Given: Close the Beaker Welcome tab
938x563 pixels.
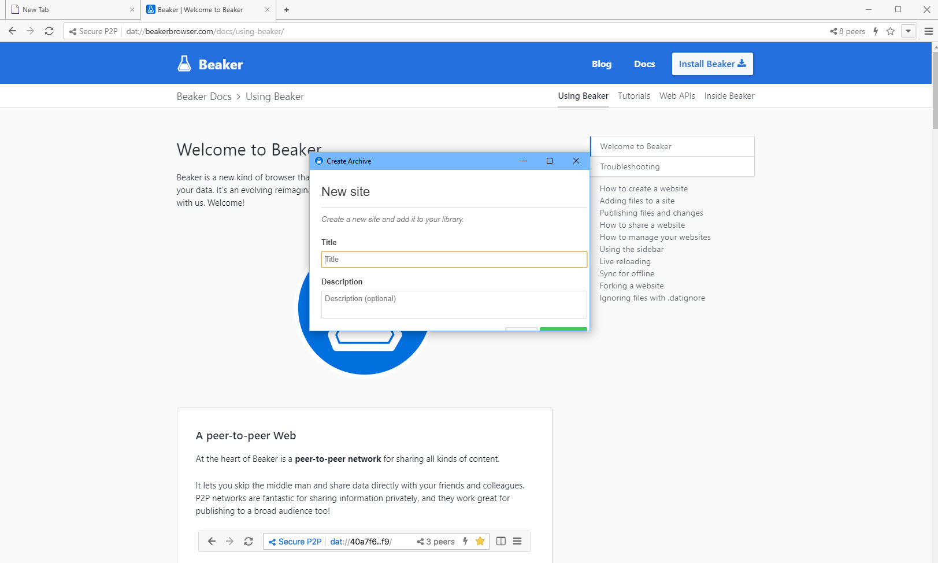Looking at the screenshot, I should click(267, 10).
